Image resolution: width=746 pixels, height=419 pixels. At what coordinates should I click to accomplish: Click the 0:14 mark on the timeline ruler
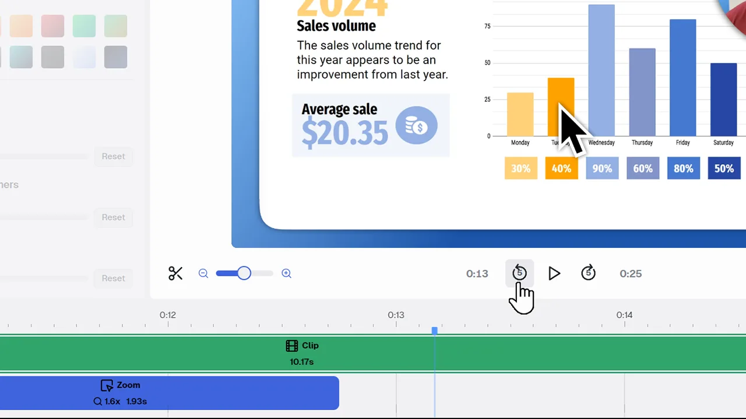[x=625, y=315]
